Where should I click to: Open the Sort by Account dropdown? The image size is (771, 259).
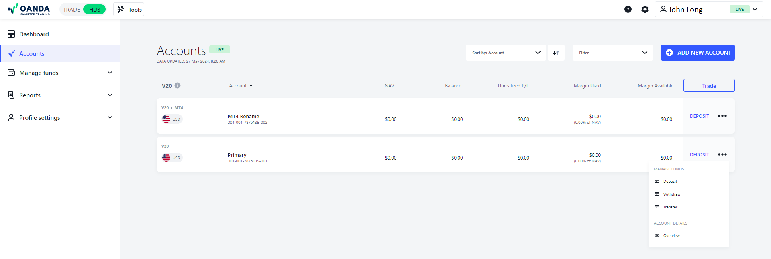[x=506, y=53]
